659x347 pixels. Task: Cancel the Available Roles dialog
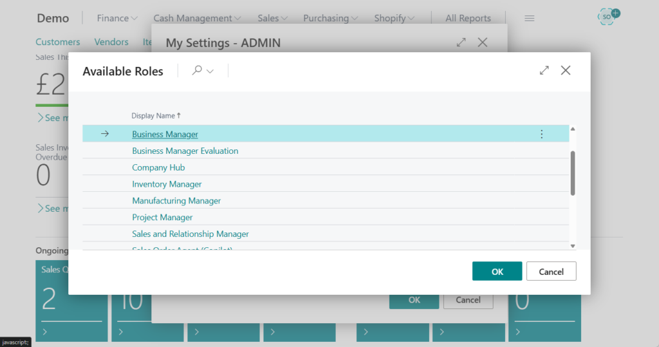click(x=551, y=272)
